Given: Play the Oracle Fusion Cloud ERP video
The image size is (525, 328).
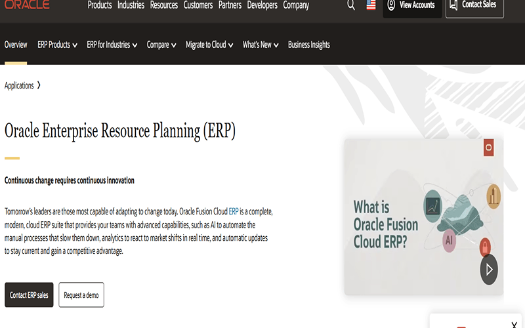Looking at the screenshot, I should [489, 270].
